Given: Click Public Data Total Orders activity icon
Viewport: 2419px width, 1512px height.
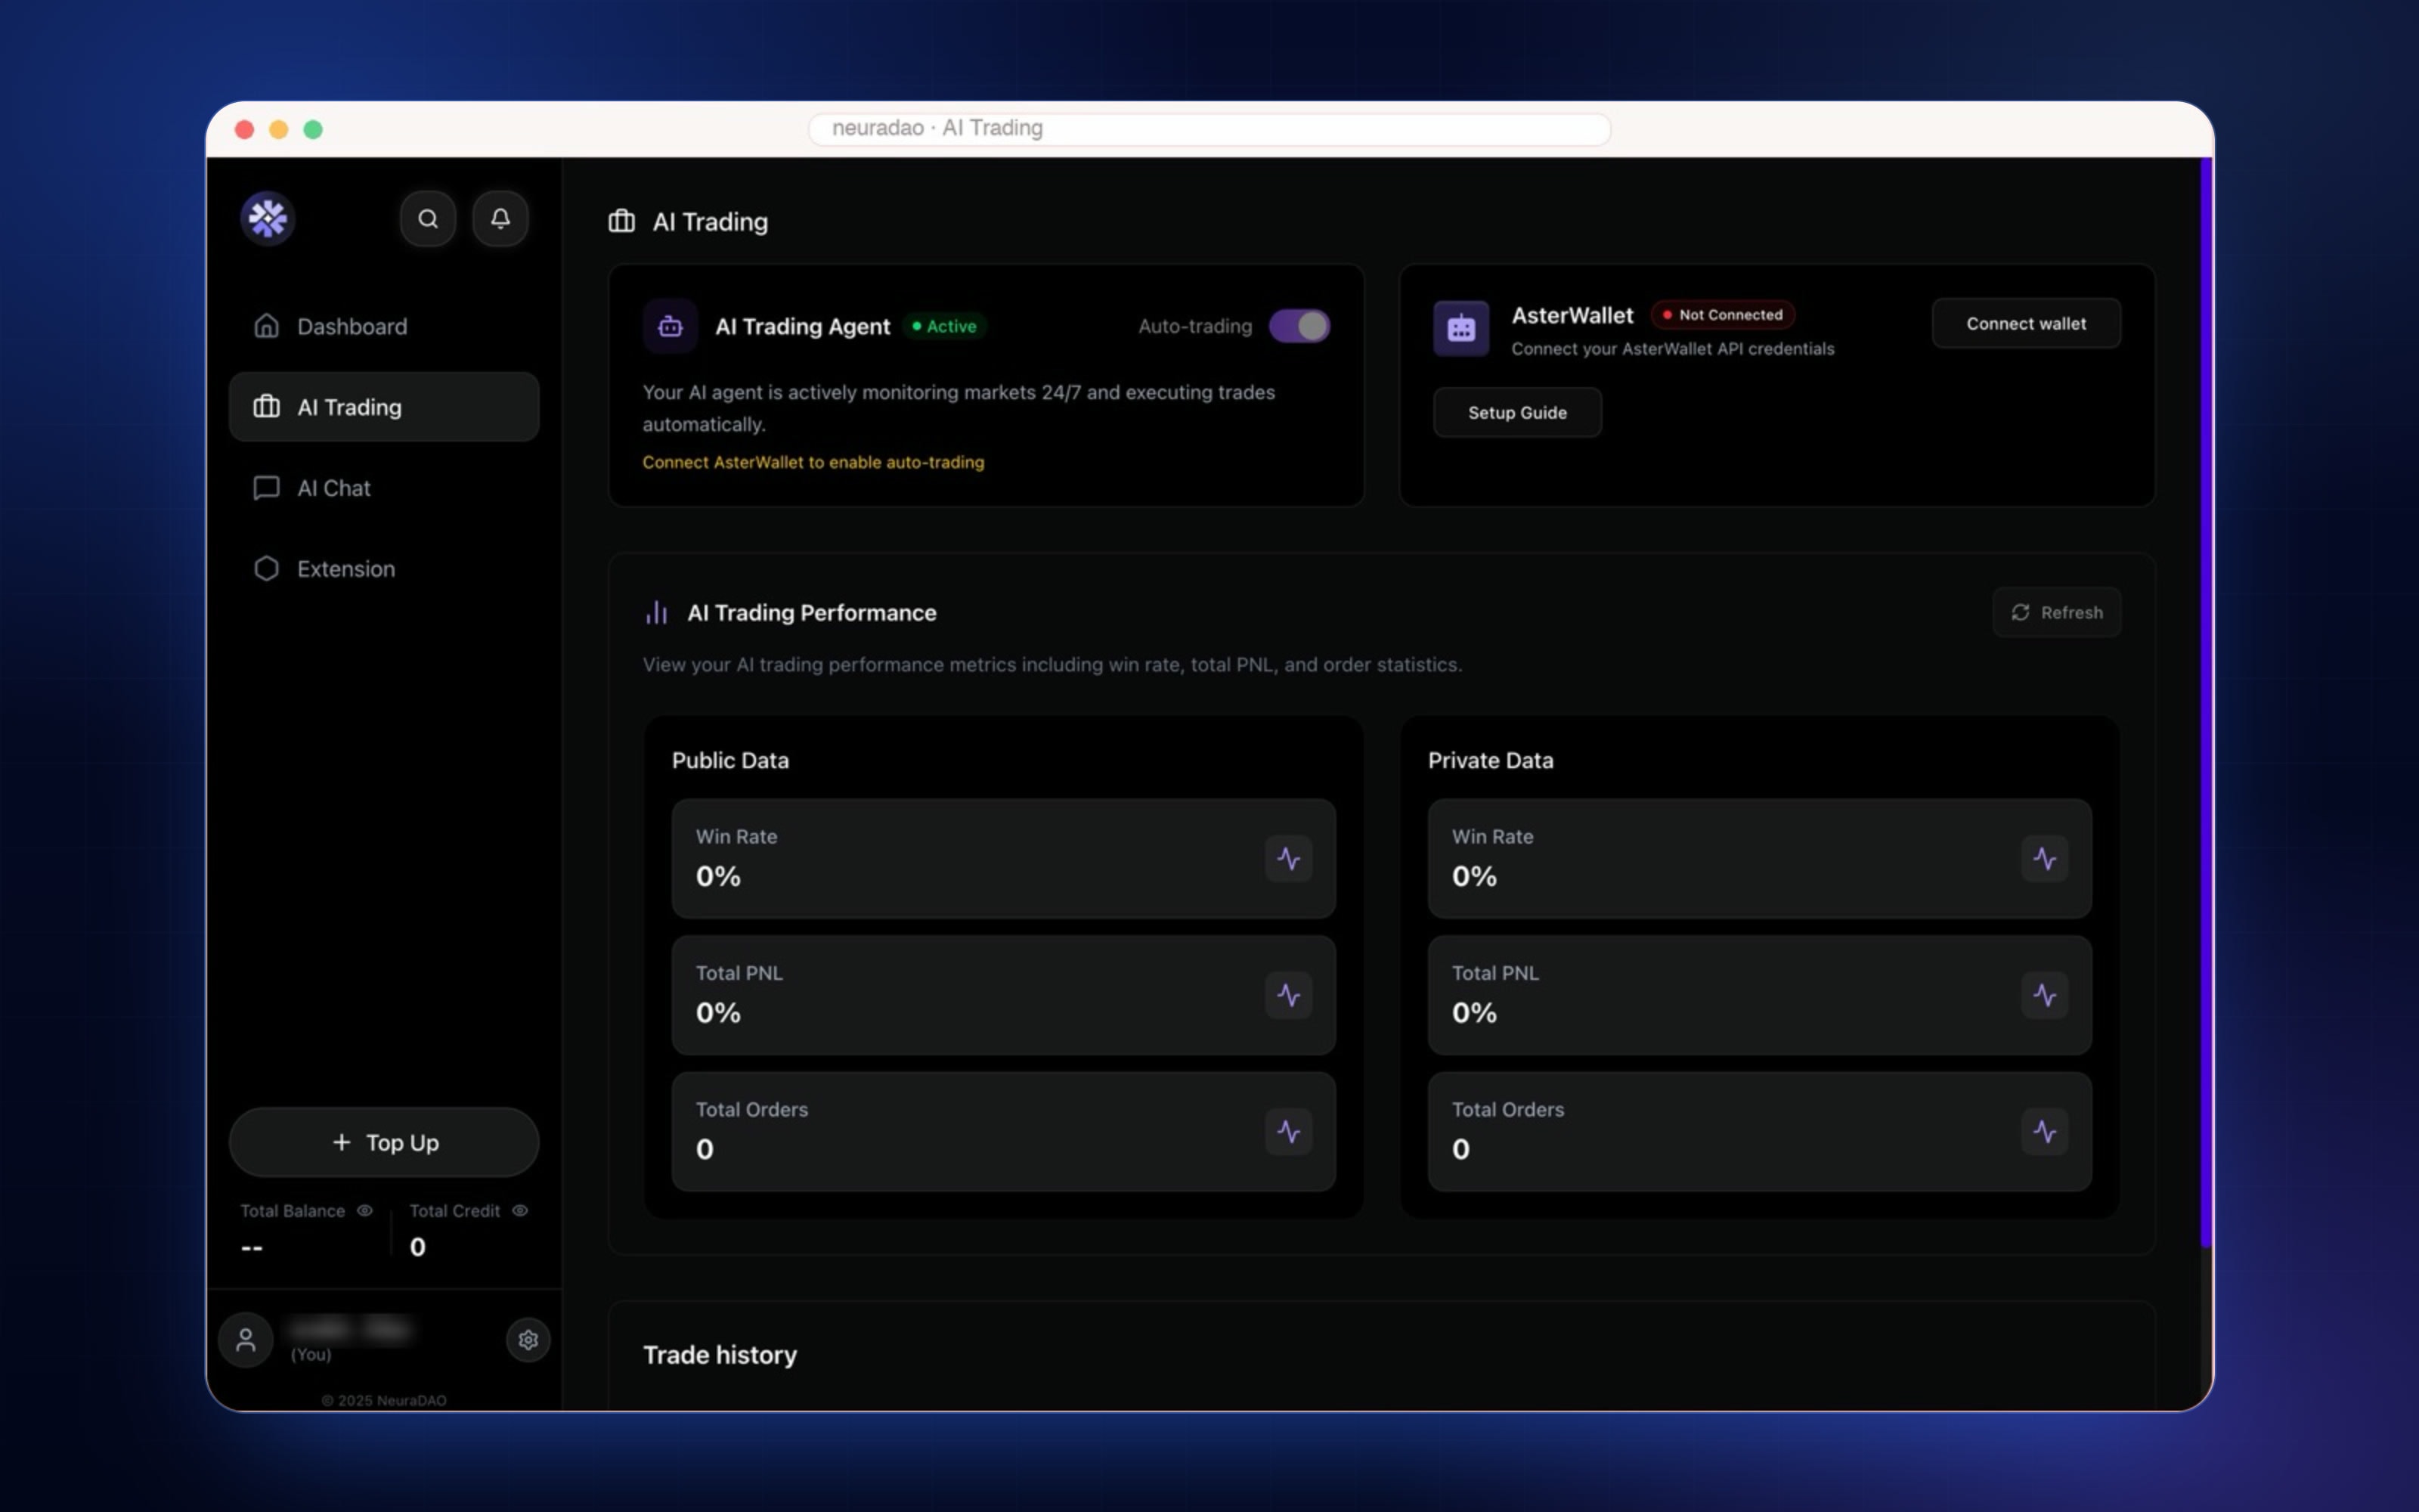Looking at the screenshot, I should point(1288,1132).
